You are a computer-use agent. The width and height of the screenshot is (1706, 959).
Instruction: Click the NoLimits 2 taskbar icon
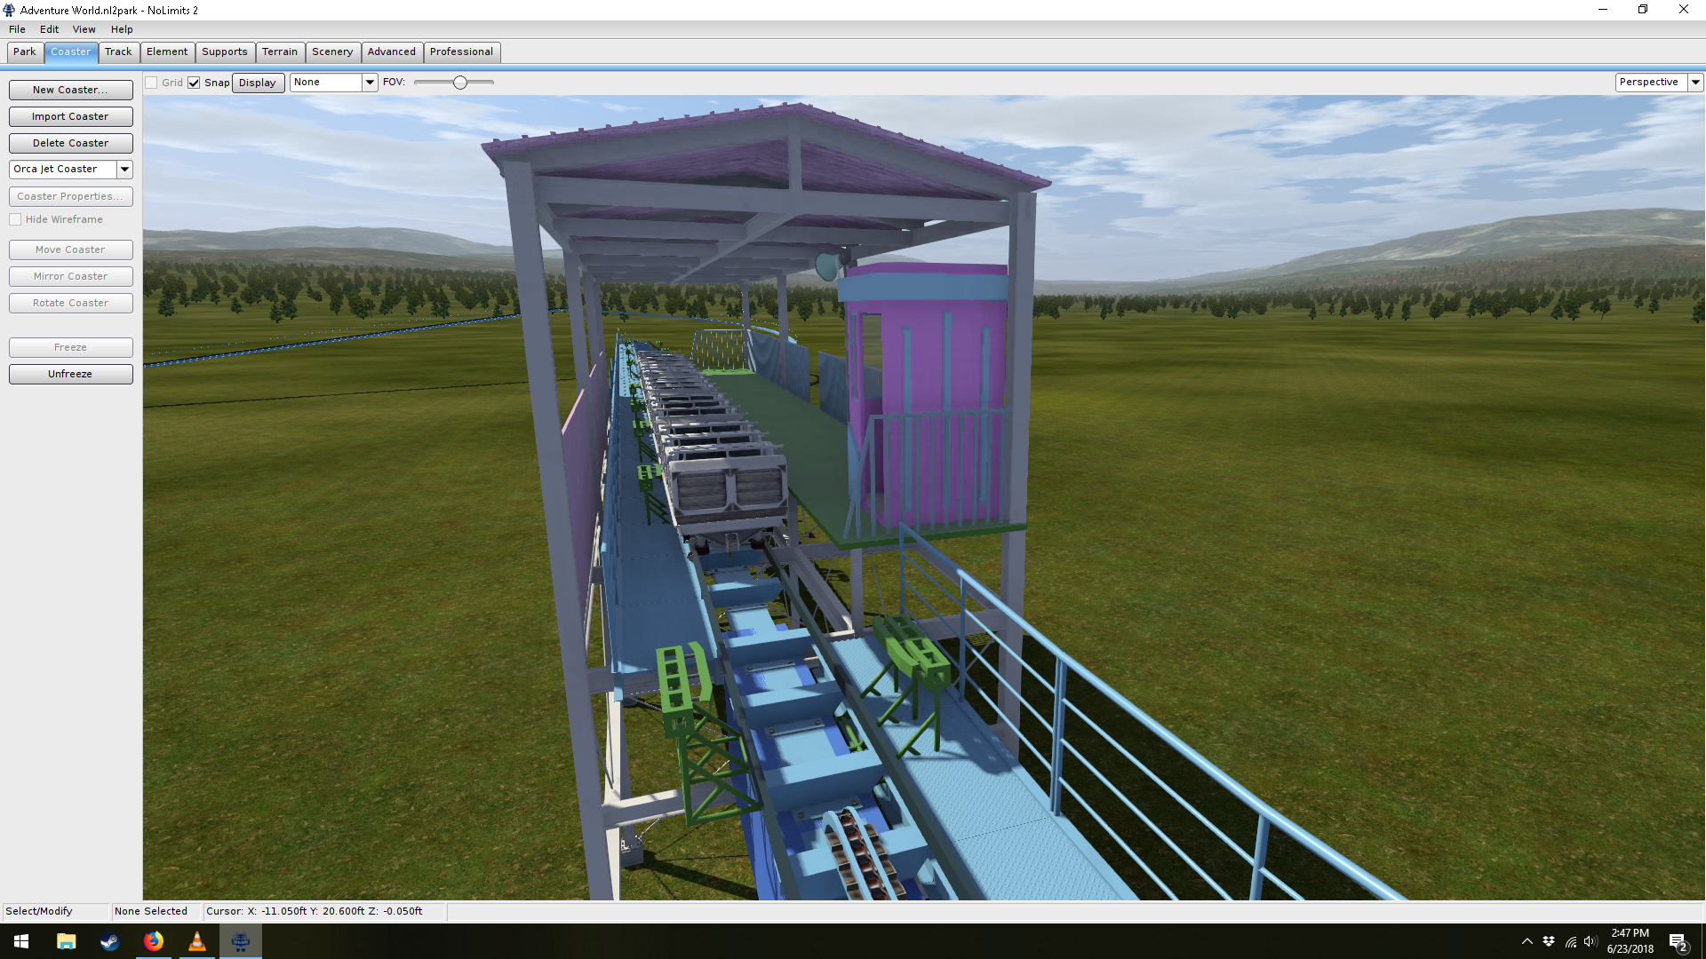[241, 941]
